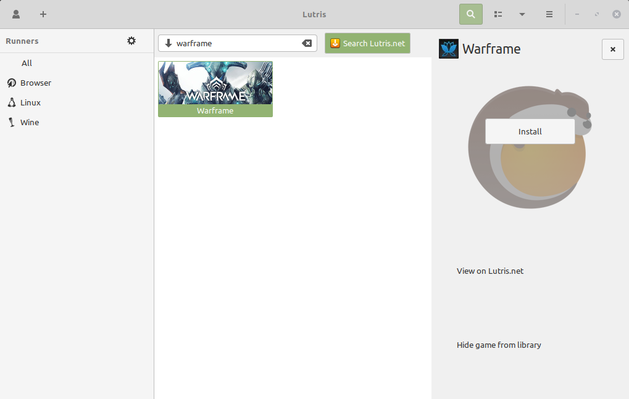The image size is (629, 399).
Task: Maximize the Lutris window
Action: point(597,14)
